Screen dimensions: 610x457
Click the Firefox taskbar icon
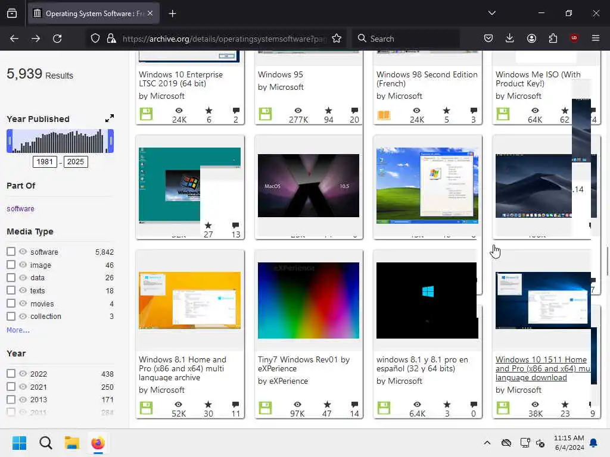pyautogui.click(x=98, y=443)
